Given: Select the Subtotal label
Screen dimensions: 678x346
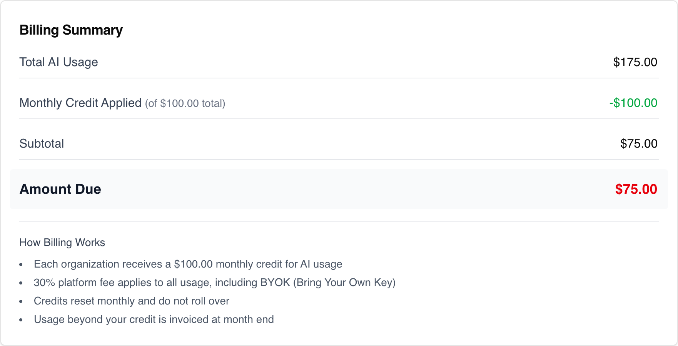Looking at the screenshot, I should coord(42,143).
